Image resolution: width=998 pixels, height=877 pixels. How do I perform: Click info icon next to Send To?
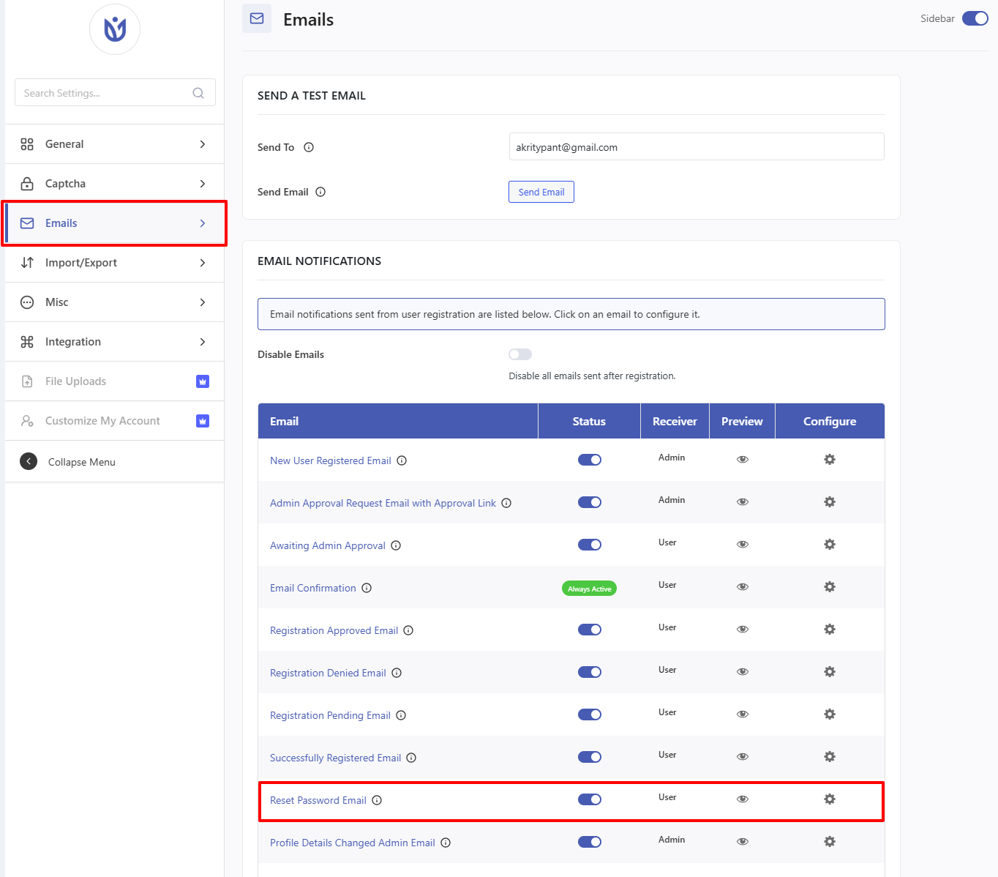[x=309, y=147]
